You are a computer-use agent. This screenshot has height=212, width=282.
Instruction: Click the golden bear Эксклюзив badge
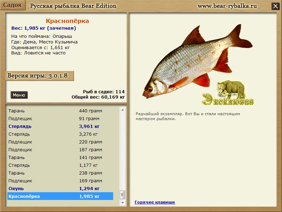coord(228,93)
